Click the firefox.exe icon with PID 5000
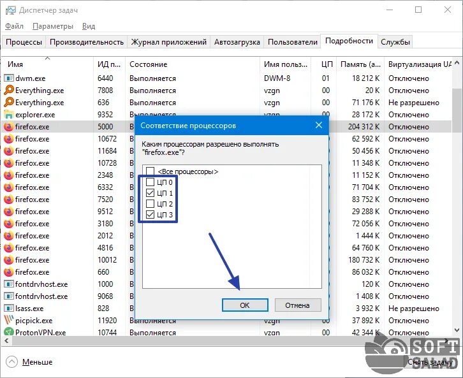The image size is (463, 378). tap(9, 127)
